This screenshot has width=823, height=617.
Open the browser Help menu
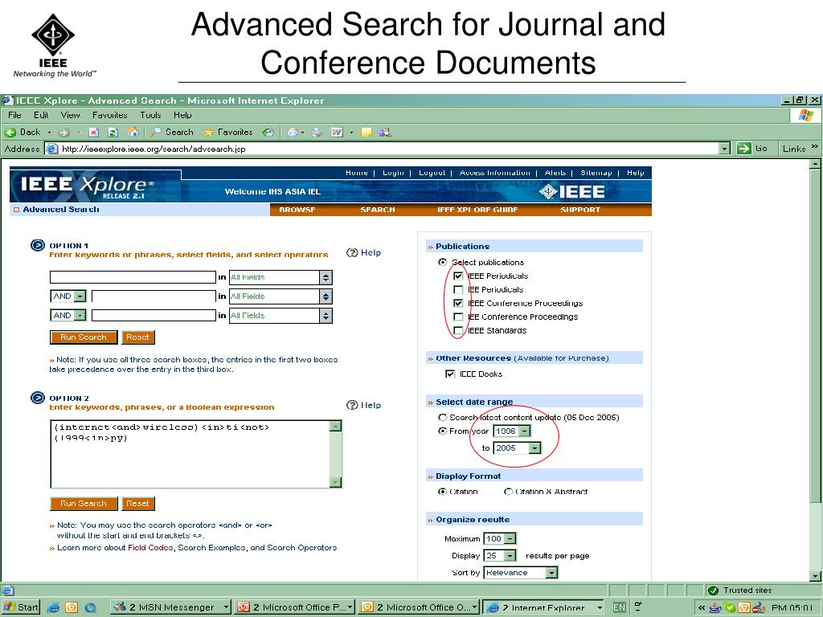click(182, 115)
